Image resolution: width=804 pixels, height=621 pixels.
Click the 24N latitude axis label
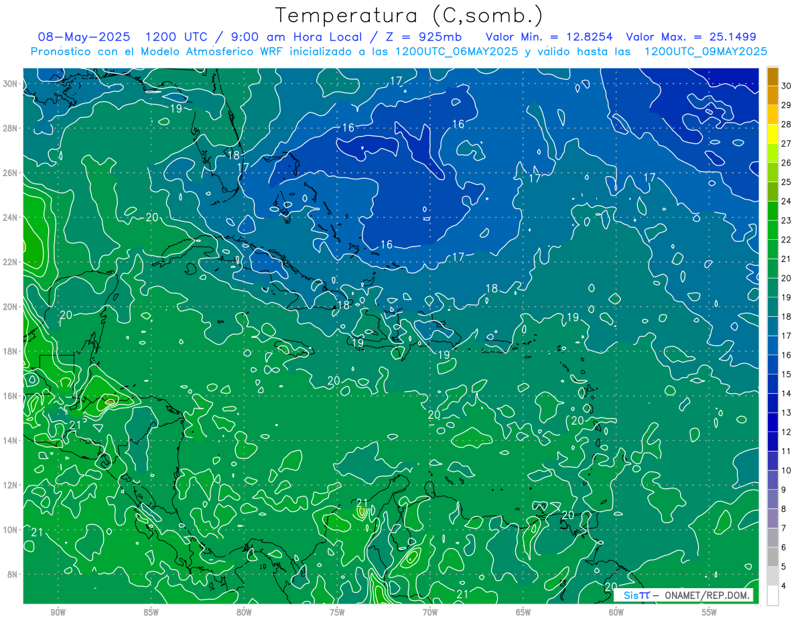click(x=11, y=218)
